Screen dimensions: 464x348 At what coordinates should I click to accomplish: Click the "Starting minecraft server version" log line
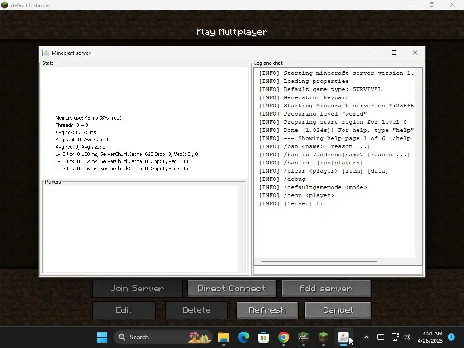[x=337, y=73]
